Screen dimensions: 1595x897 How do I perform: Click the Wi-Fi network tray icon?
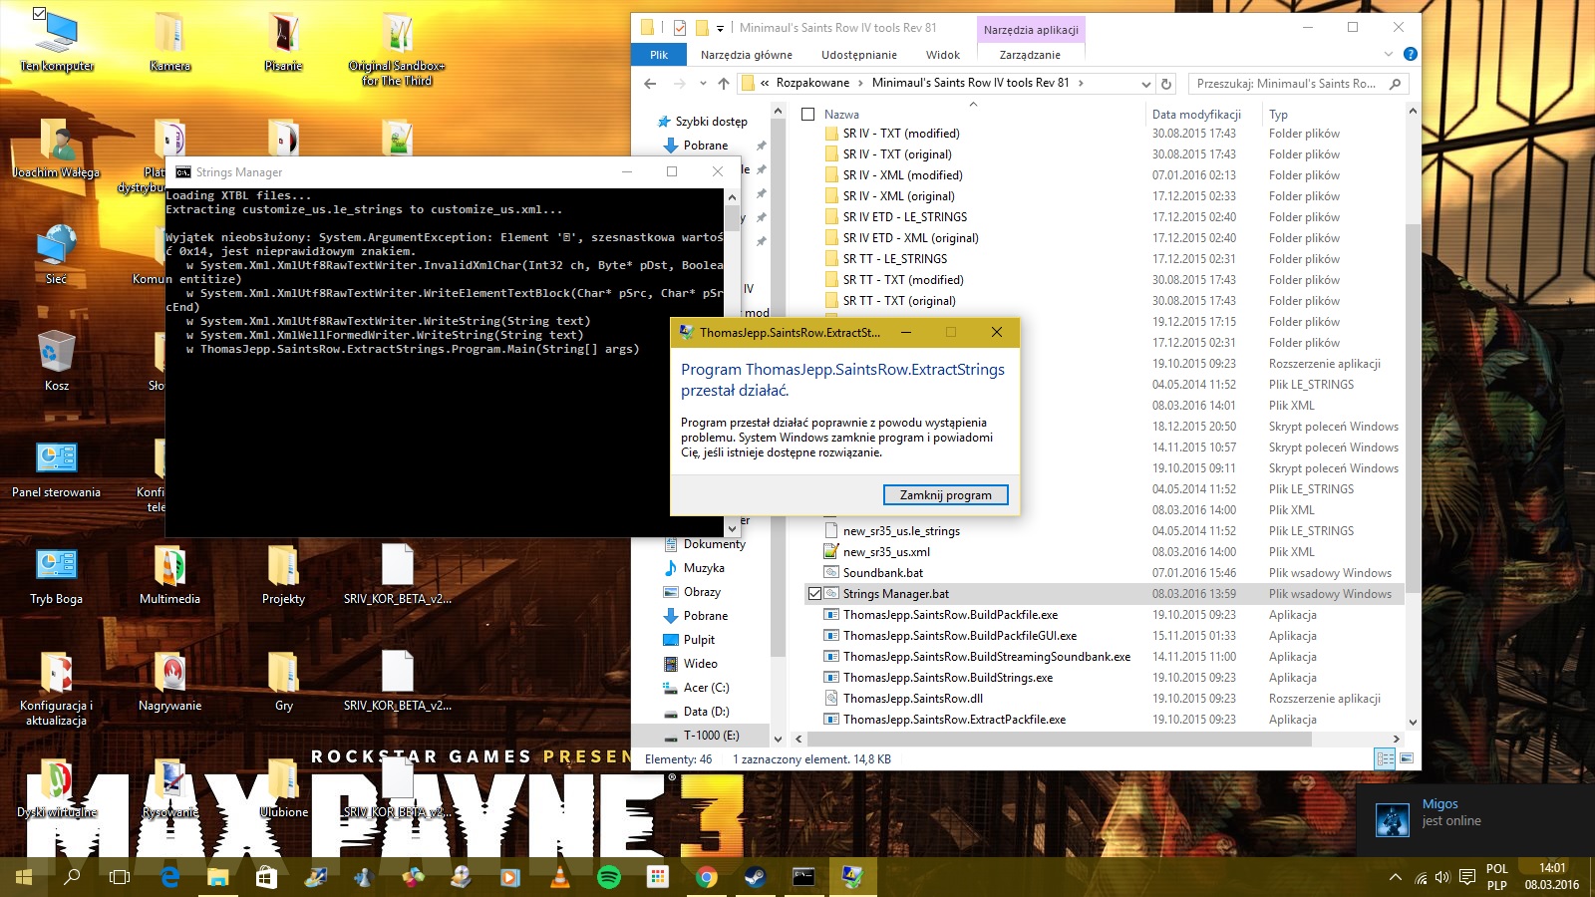pyautogui.click(x=1421, y=877)
